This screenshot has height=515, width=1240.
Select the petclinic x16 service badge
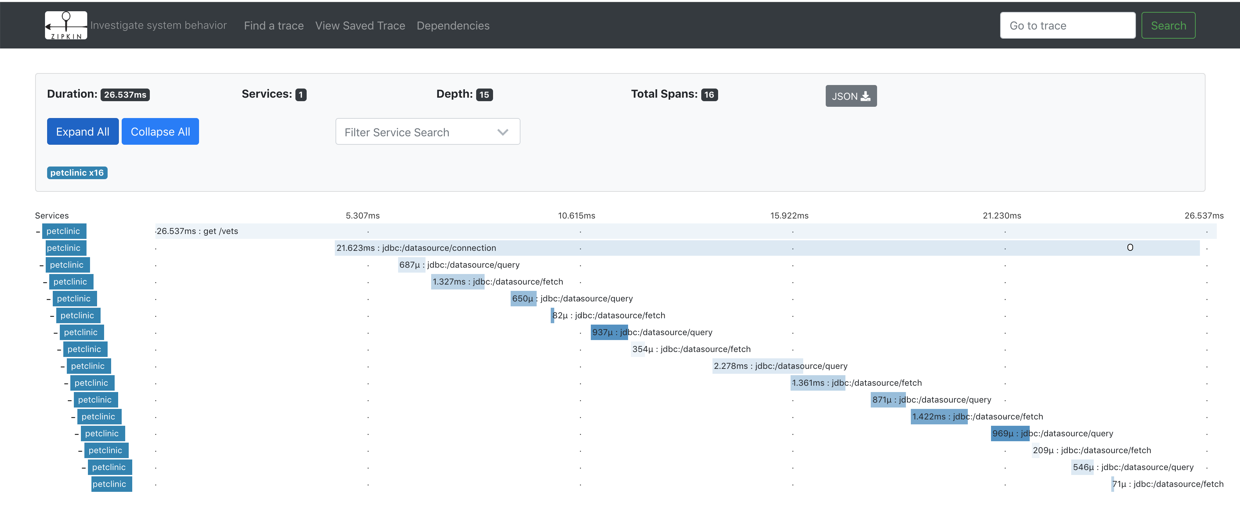[77, 172]
